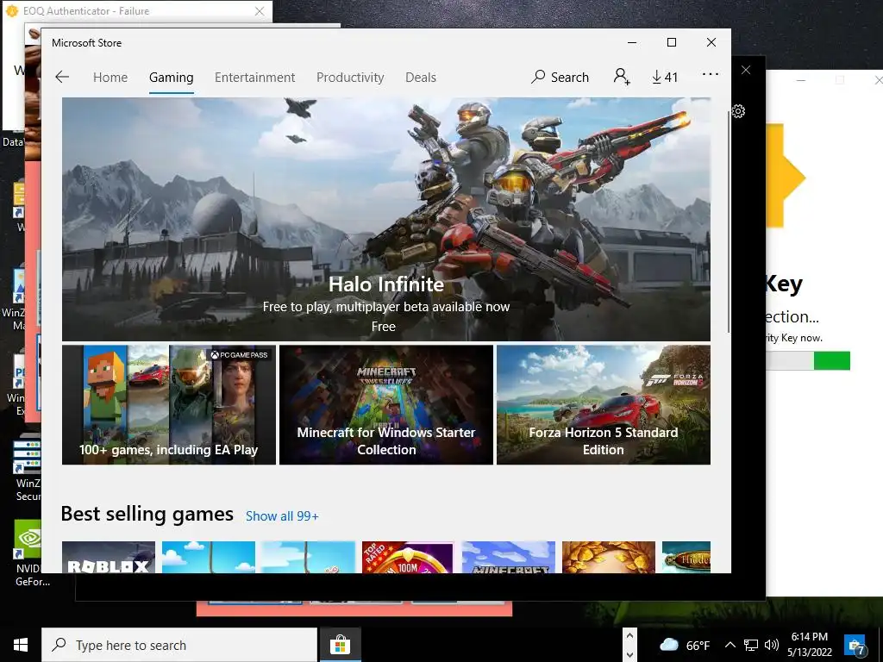Select the Gaming tab

click(x=172, y=77)
